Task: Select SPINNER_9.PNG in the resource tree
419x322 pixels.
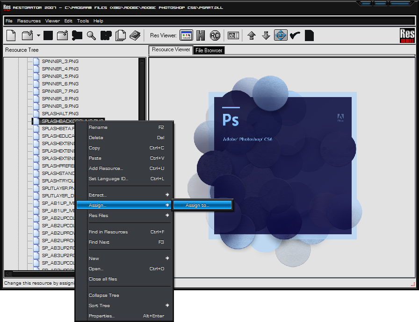Action: (x=60, y=106)
